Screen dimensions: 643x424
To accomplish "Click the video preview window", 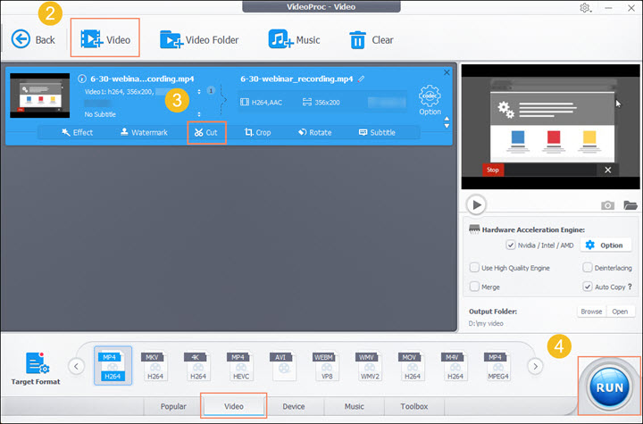I will 550,127.
